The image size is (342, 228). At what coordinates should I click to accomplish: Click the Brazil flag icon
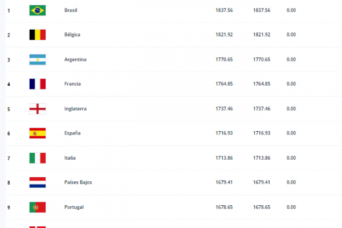tap(38, 10)
